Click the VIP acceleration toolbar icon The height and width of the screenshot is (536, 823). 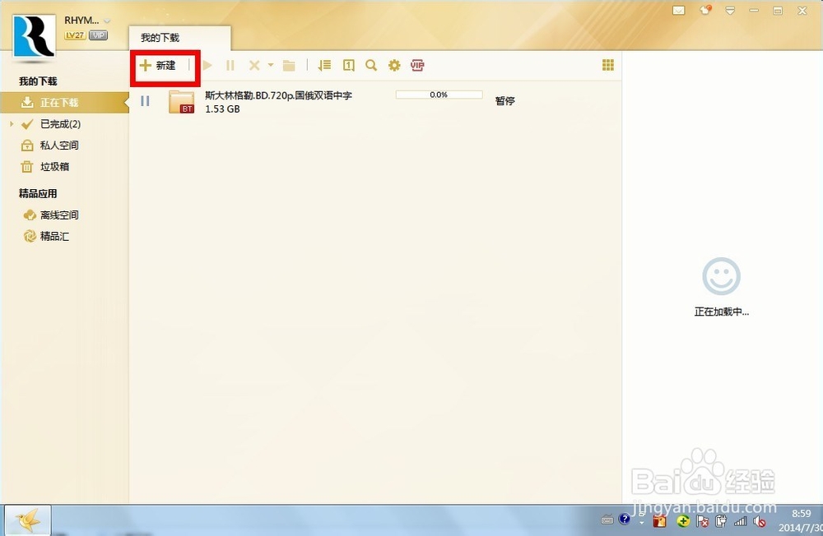click(x=417, y=65)
